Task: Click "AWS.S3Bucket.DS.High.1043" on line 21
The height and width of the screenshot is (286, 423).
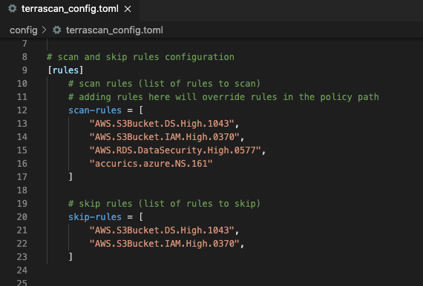Action: [x=162, y=230]
